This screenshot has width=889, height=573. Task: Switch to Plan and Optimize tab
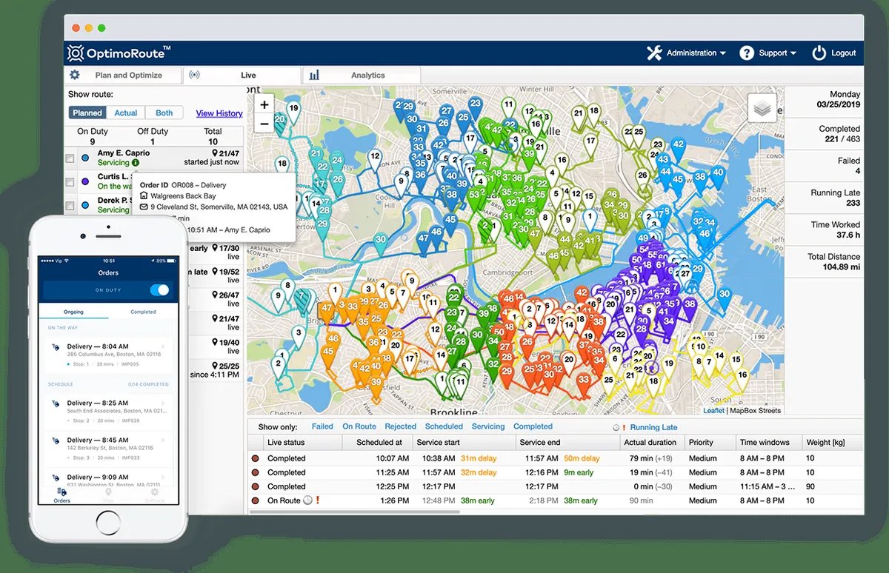tap(123, 75)
